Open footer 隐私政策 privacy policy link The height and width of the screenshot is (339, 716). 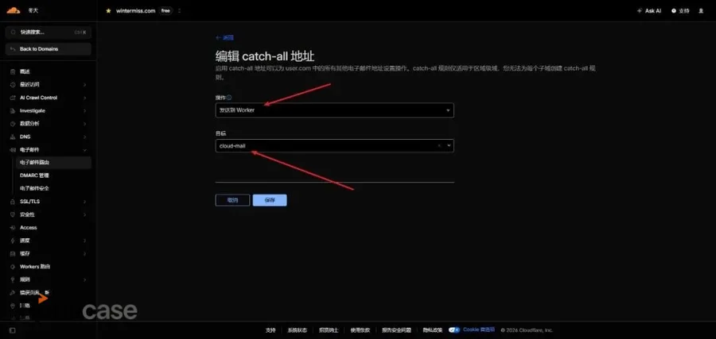(x=433, y=330)
